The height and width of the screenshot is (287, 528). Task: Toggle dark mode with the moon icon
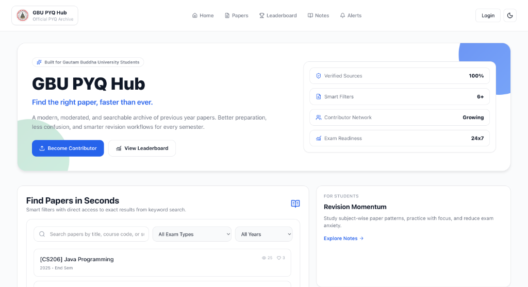pyautogui.click(x=510, y=15)
